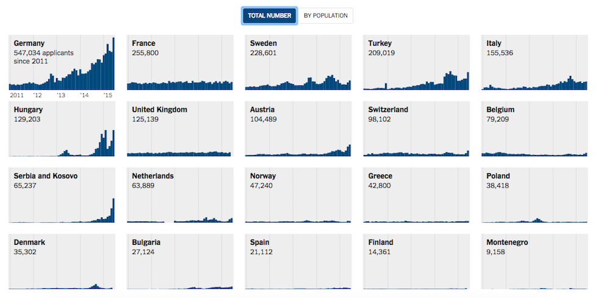Image resolution: width=598 pixels, height=298 pixels.
Task: Click the '13 year marker on Germany's axis
Action: coord(61,96)
